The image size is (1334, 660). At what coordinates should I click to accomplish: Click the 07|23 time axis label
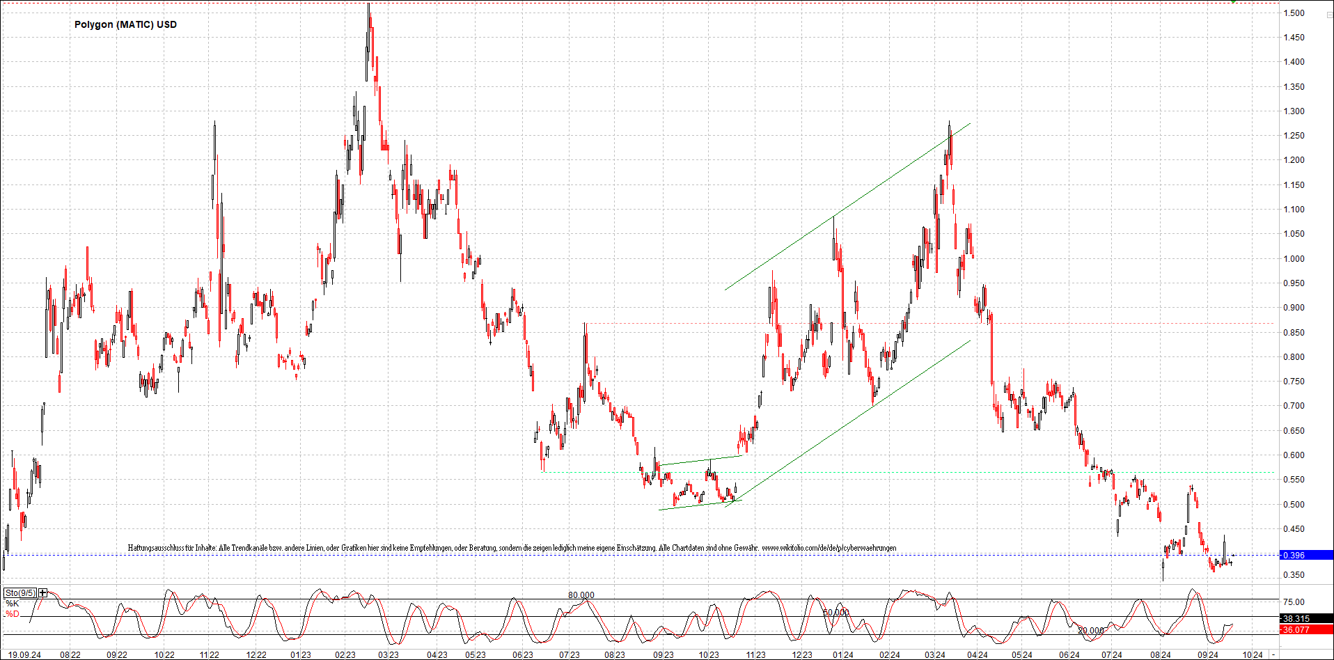point(570,655)
